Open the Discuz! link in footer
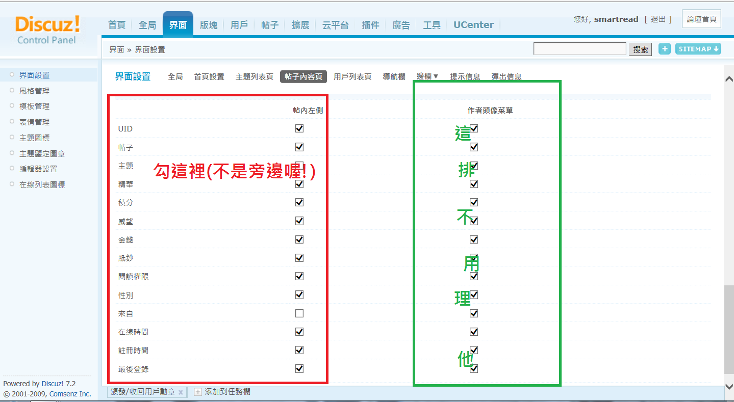Screen dimensions: 734x402 coord(53,384)
